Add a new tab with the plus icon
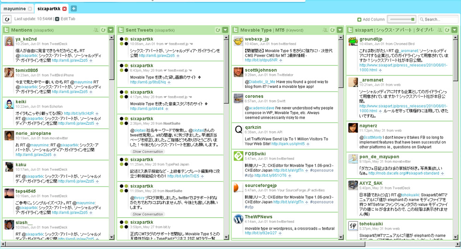Viewport: 461px width, 249px height. click(x=74, y=9)
